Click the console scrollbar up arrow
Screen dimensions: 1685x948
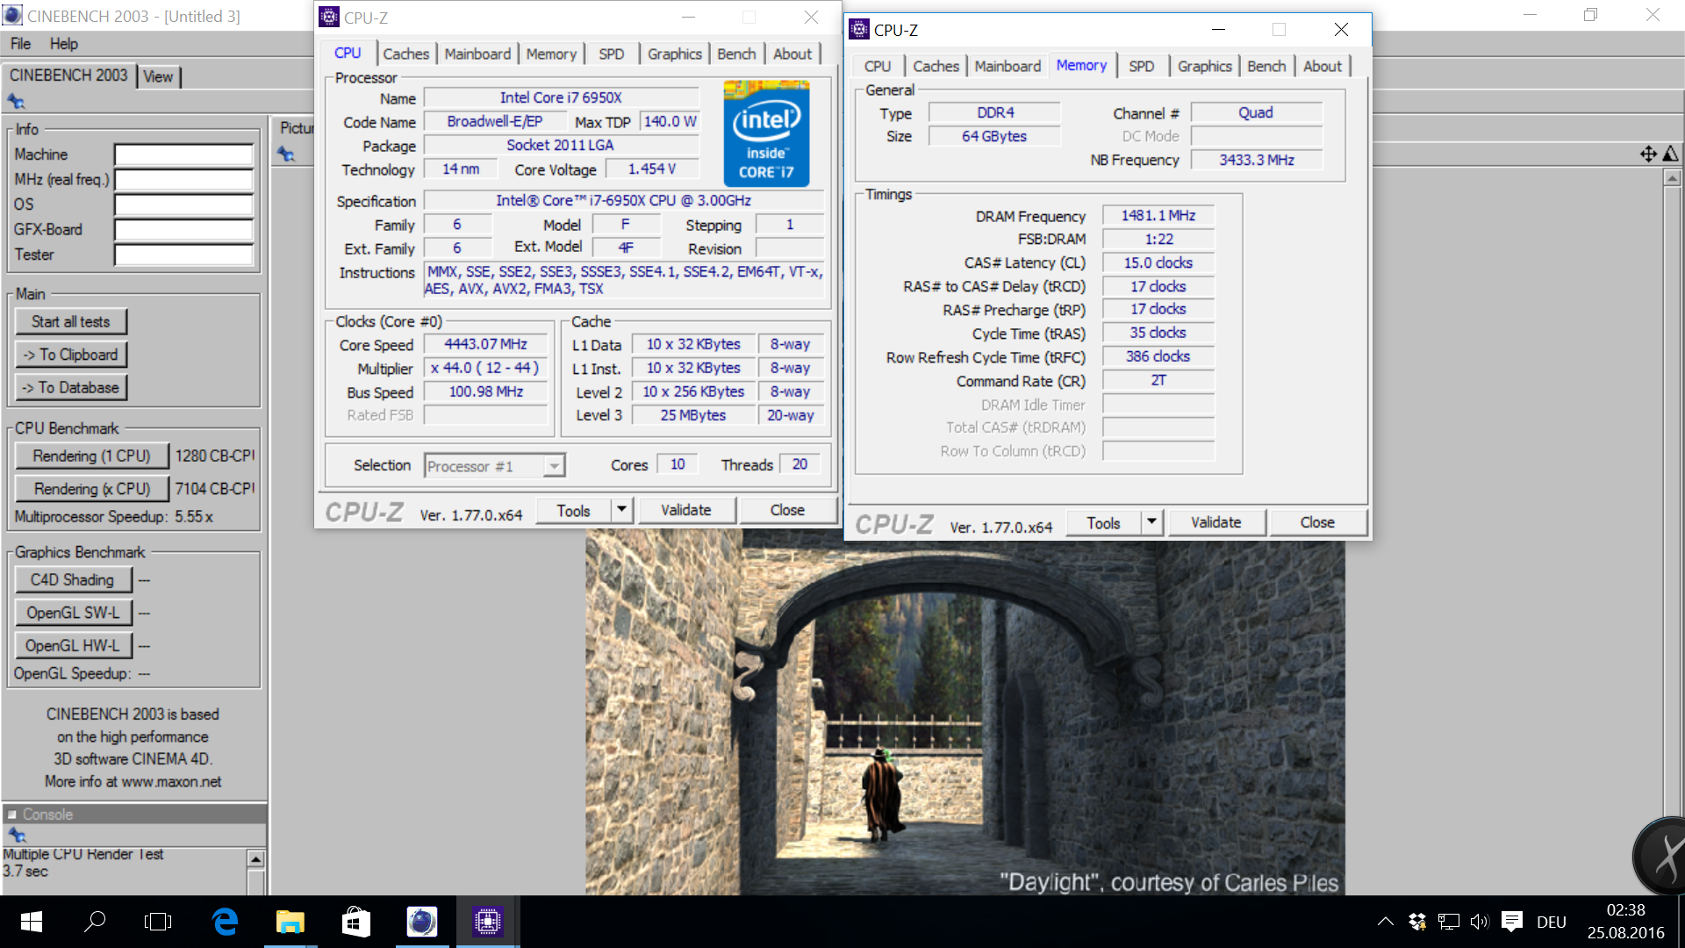(x=256, y=858)
